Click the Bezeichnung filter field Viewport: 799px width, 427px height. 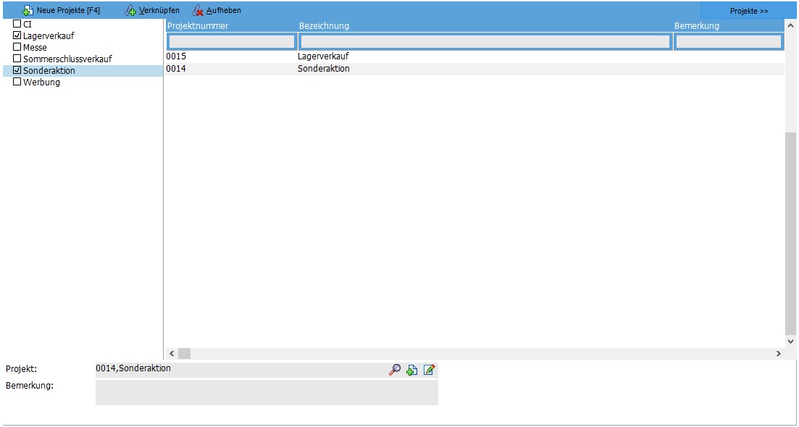[x=485, y=41]
